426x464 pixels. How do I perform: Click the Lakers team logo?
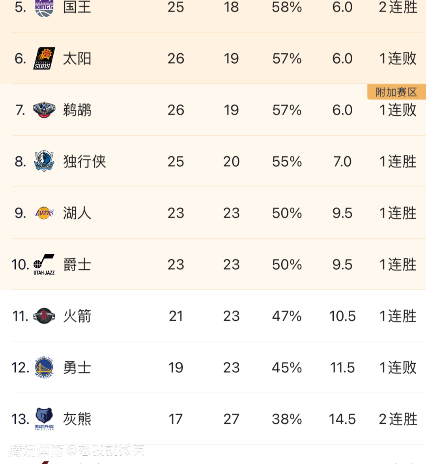tap(44, 213)
